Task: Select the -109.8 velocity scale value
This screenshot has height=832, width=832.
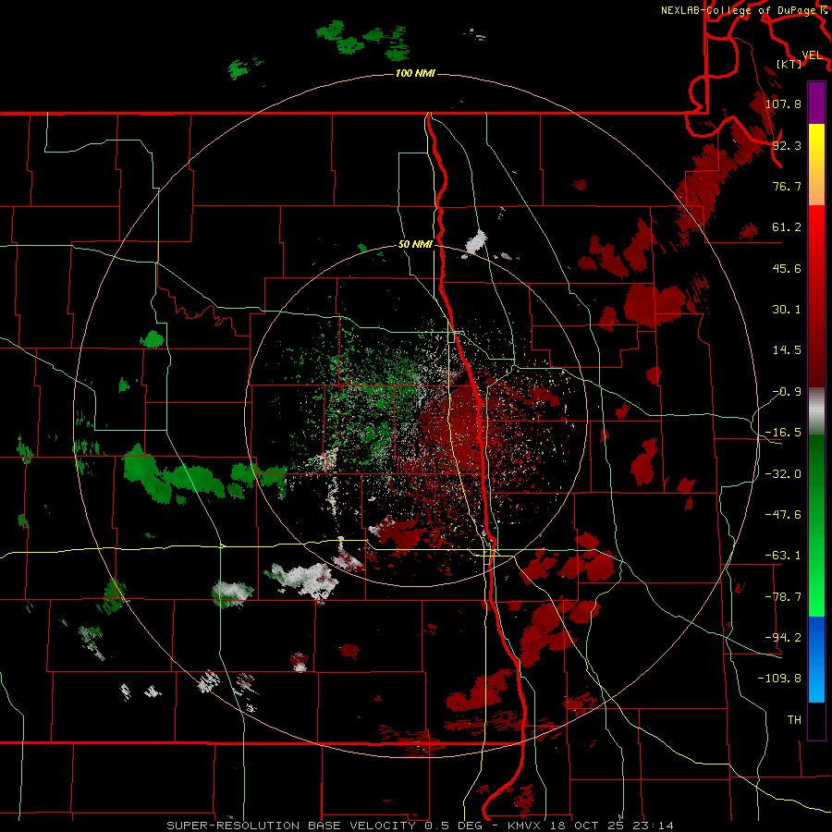Action: pyautogui.click(x=779, y=679)
